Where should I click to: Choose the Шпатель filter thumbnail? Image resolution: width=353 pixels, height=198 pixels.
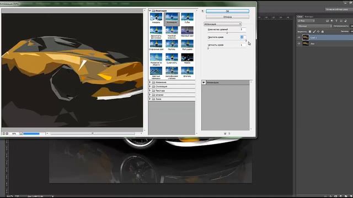188,71
